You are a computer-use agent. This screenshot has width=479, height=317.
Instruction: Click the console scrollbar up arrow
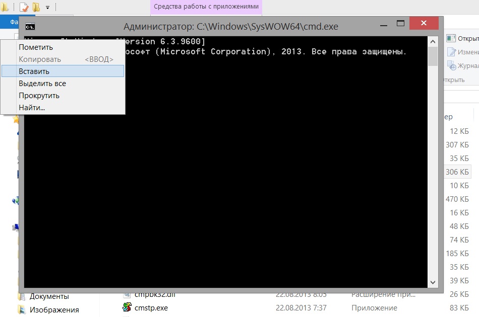[x=433, y=41]
